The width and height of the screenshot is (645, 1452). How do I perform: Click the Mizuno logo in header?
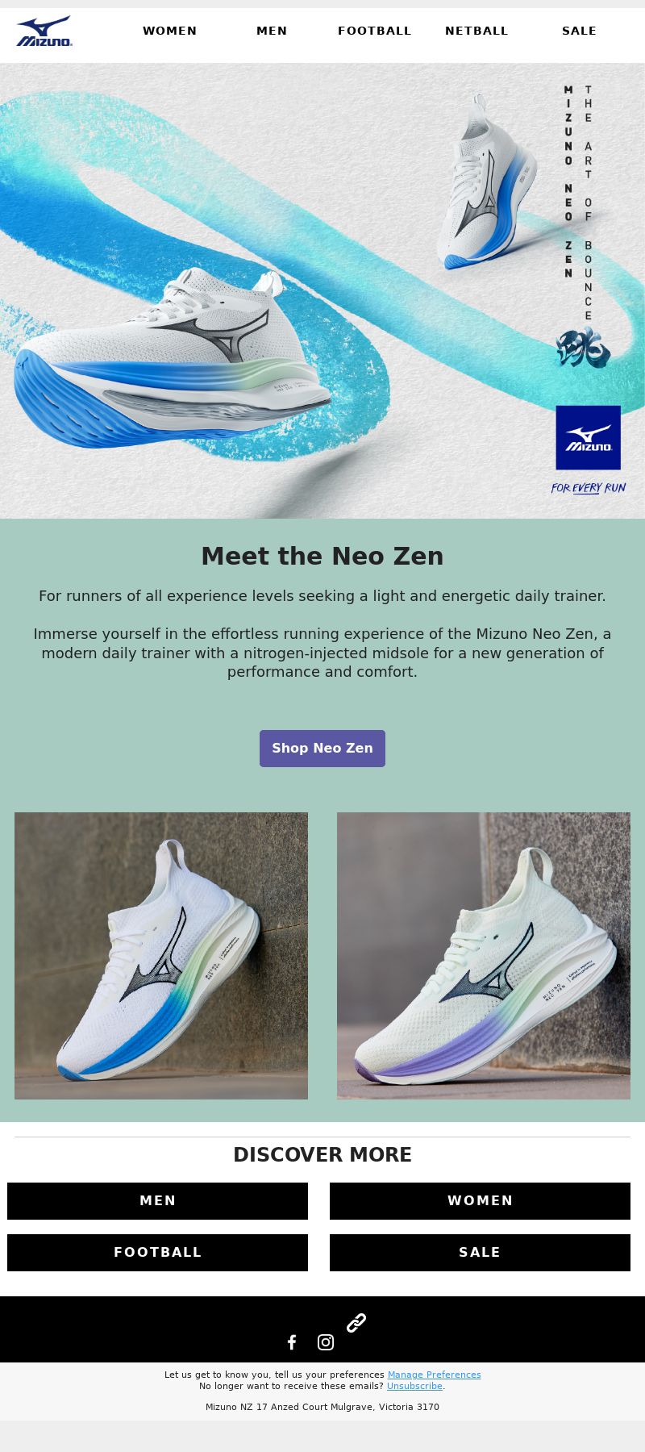44,31
